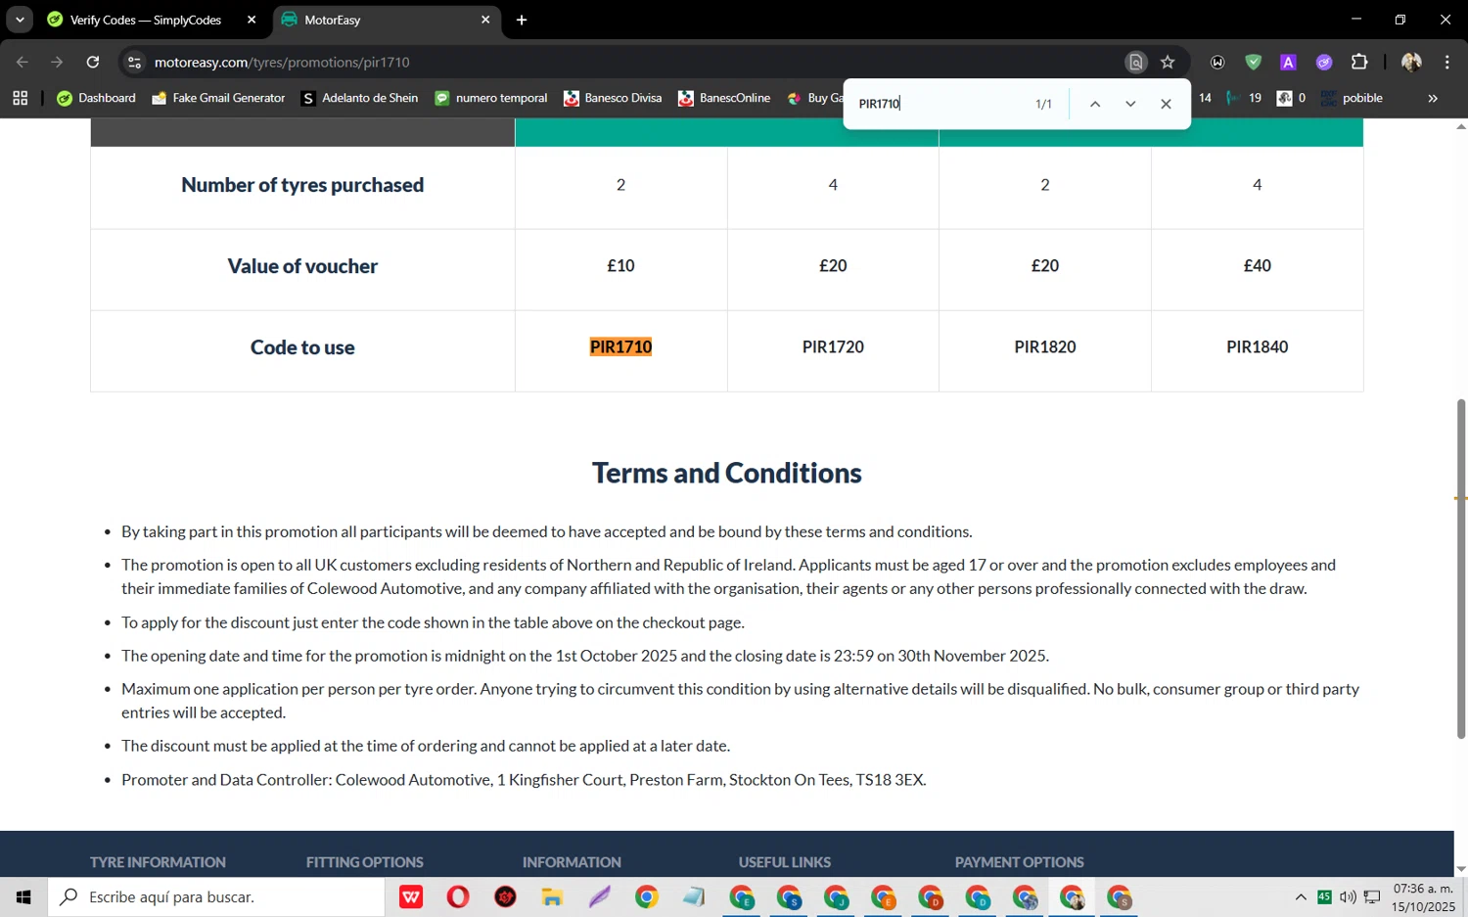Open WPS Office from the taskbar

tap(411, 896)
